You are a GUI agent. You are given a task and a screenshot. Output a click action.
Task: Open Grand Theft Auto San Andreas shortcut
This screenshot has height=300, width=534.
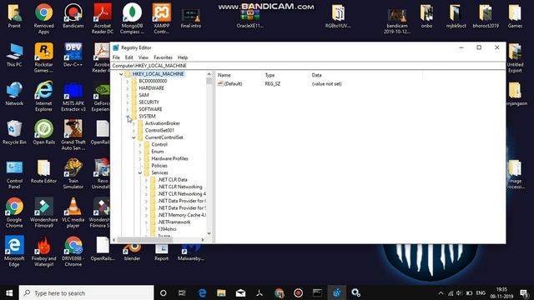73,135
